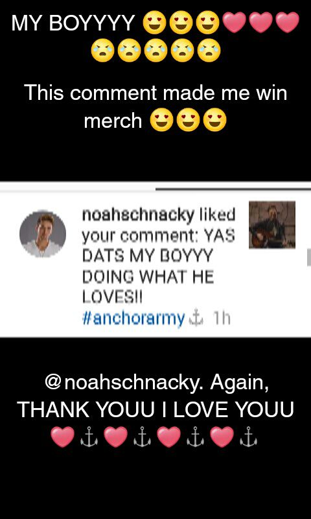Click the noahschnacky profile avatar
Viewport: 311px width, 519px height.
[43, 234]
